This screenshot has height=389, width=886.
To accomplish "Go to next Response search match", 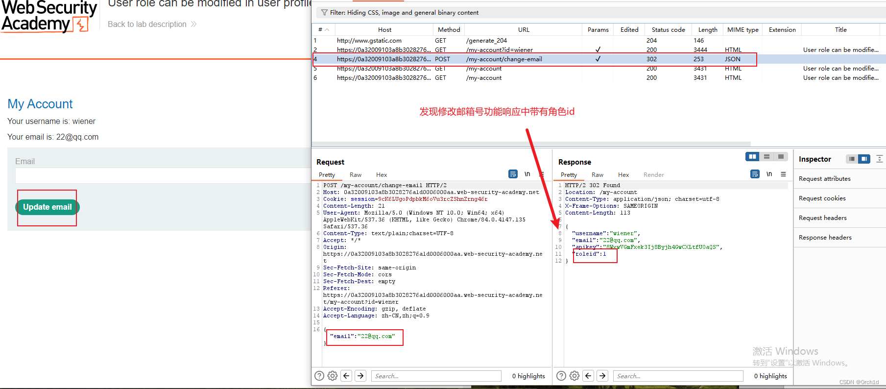I will point(602,376).
